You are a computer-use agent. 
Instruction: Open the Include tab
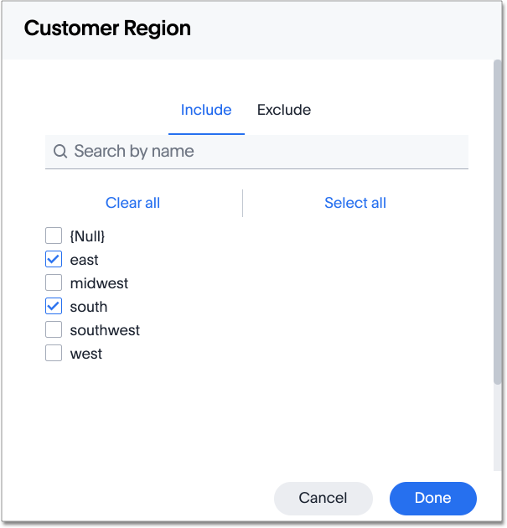pyautogui.click(x=206, y=110)
